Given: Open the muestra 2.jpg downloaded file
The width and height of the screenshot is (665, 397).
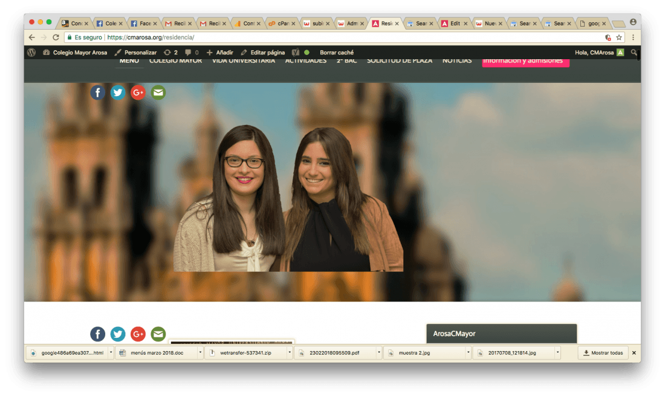Looking at the screenshot, I should [424, 352].
